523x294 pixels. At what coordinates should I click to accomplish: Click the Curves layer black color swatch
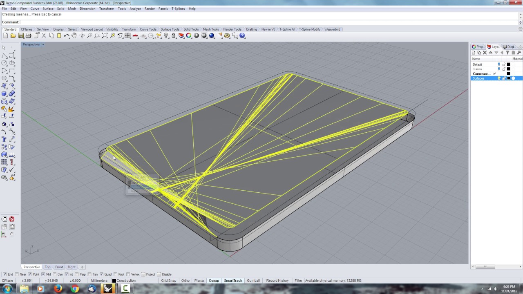(x=509, y=69)
